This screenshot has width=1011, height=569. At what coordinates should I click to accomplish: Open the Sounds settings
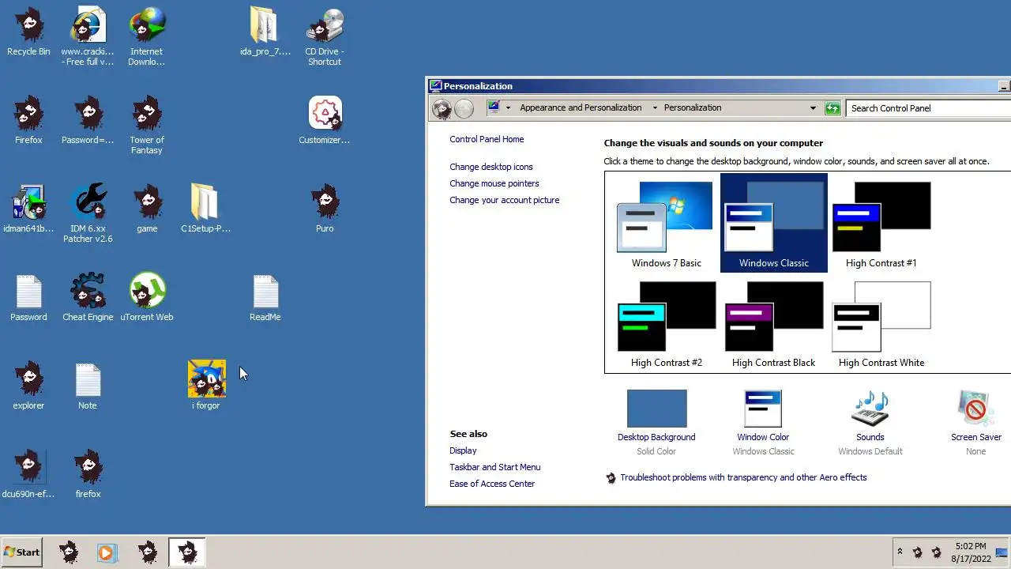coord(870,423)
